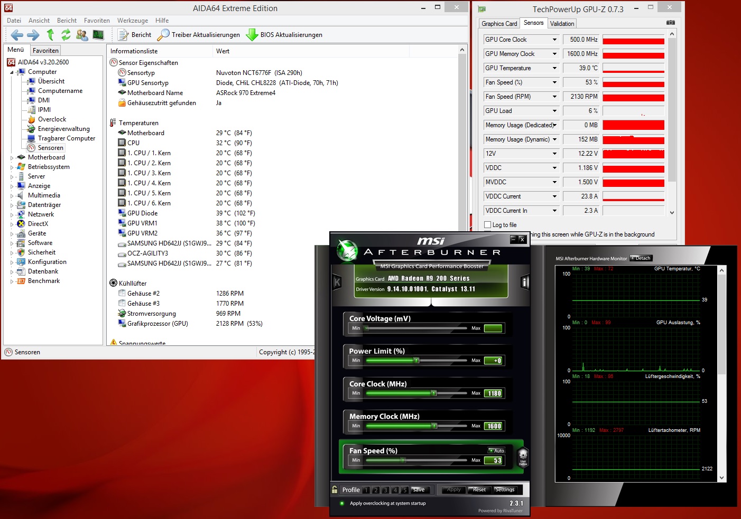741x519 pixels.
Task: Select the OCZ-AGILITY3 temperature row
Action: tap(185, 253)
